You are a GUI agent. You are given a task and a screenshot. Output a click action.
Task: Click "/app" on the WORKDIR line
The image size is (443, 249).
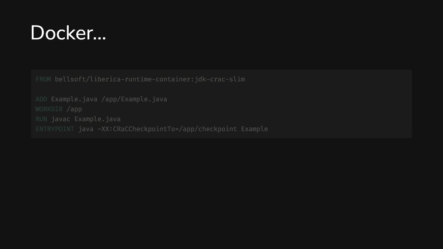point(74,109)
